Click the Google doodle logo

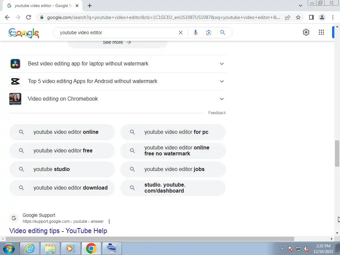pos(24,33)
